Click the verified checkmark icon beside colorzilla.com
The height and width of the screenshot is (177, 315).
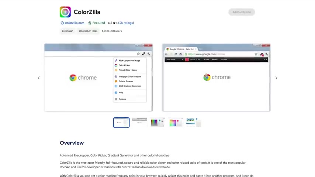coord(62,23)
